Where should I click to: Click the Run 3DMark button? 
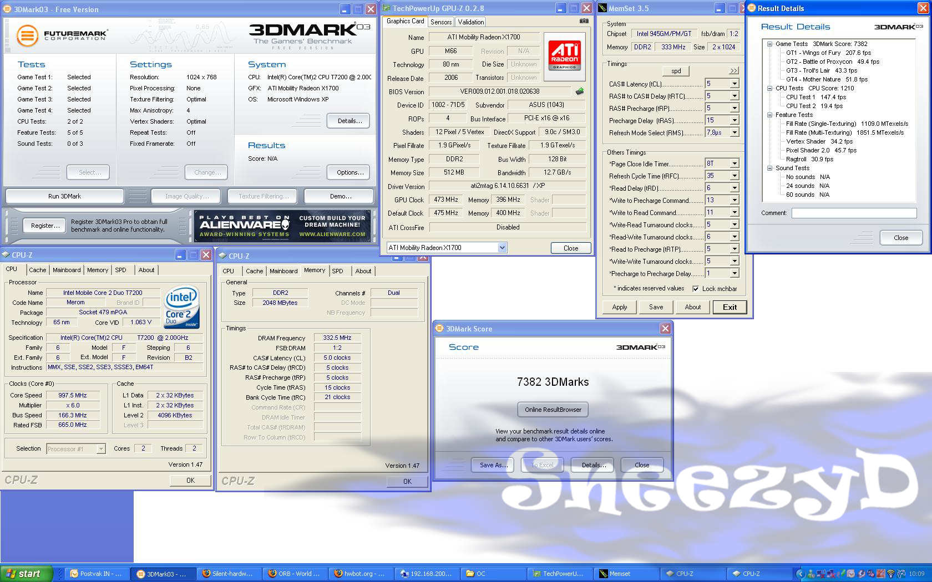pos(64,196)
